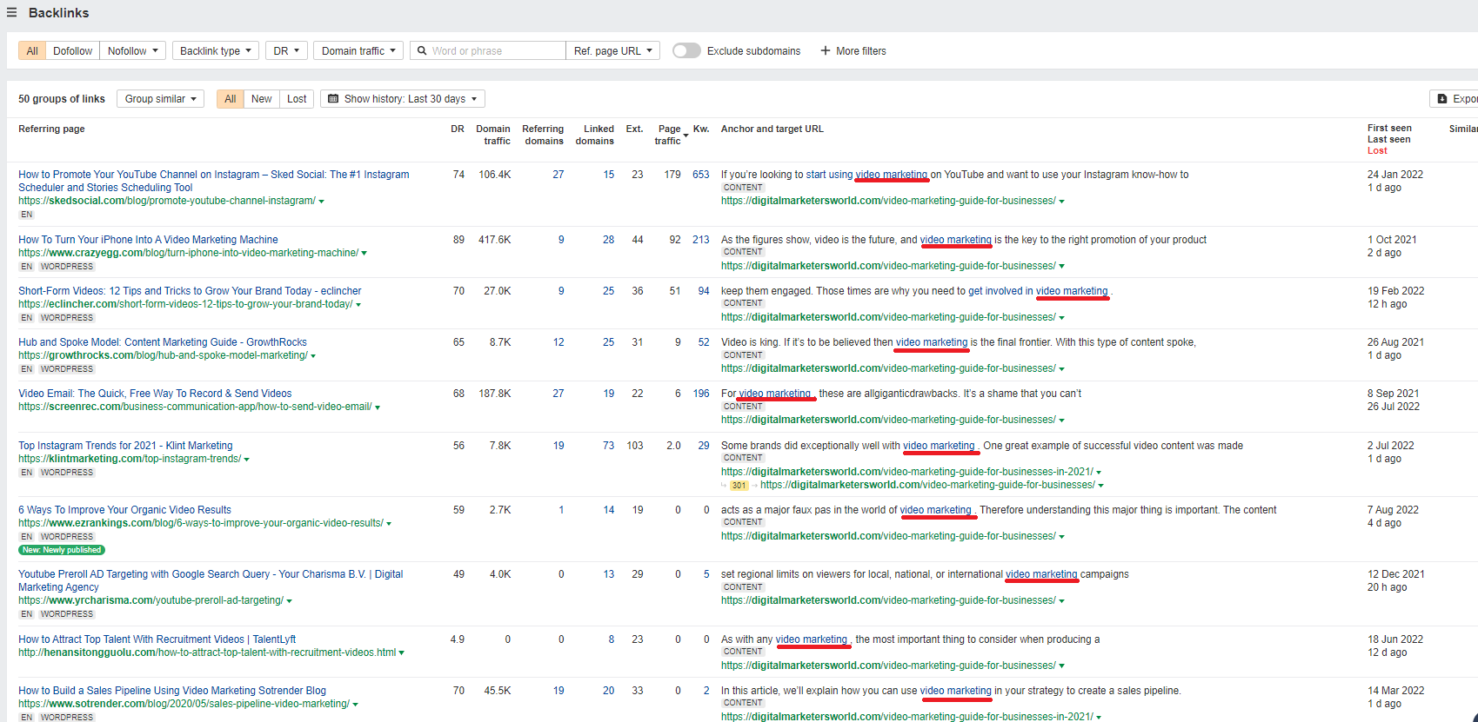Select the Lost backlinks tab
The width and height of the screenshot is (1478, 722).
pyautogui.click(x=297, y=99)
